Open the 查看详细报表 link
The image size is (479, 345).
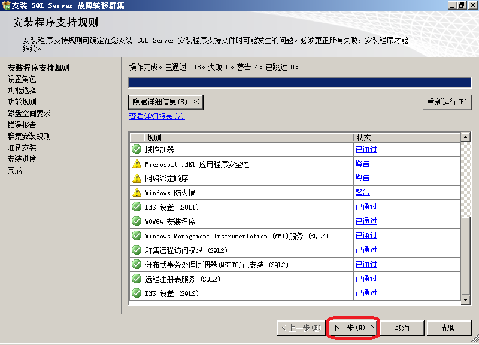[156, 116]
